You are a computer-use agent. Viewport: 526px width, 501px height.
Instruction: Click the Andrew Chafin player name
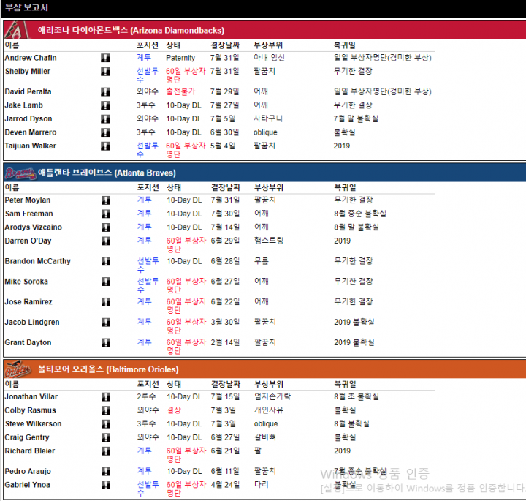pyautogui.click(x=31, y=58)
